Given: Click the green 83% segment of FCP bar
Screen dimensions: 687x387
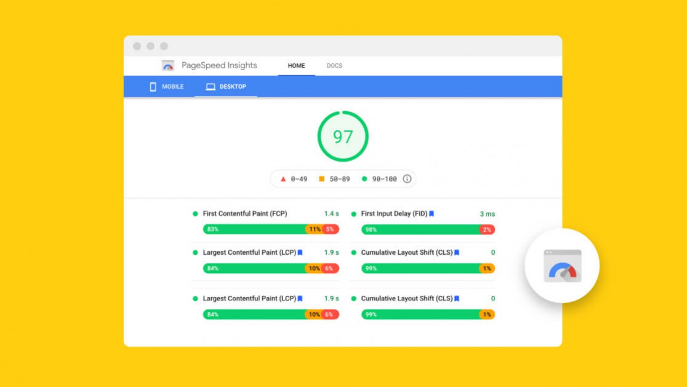Looking at the screenshot, I should [254, 229].
